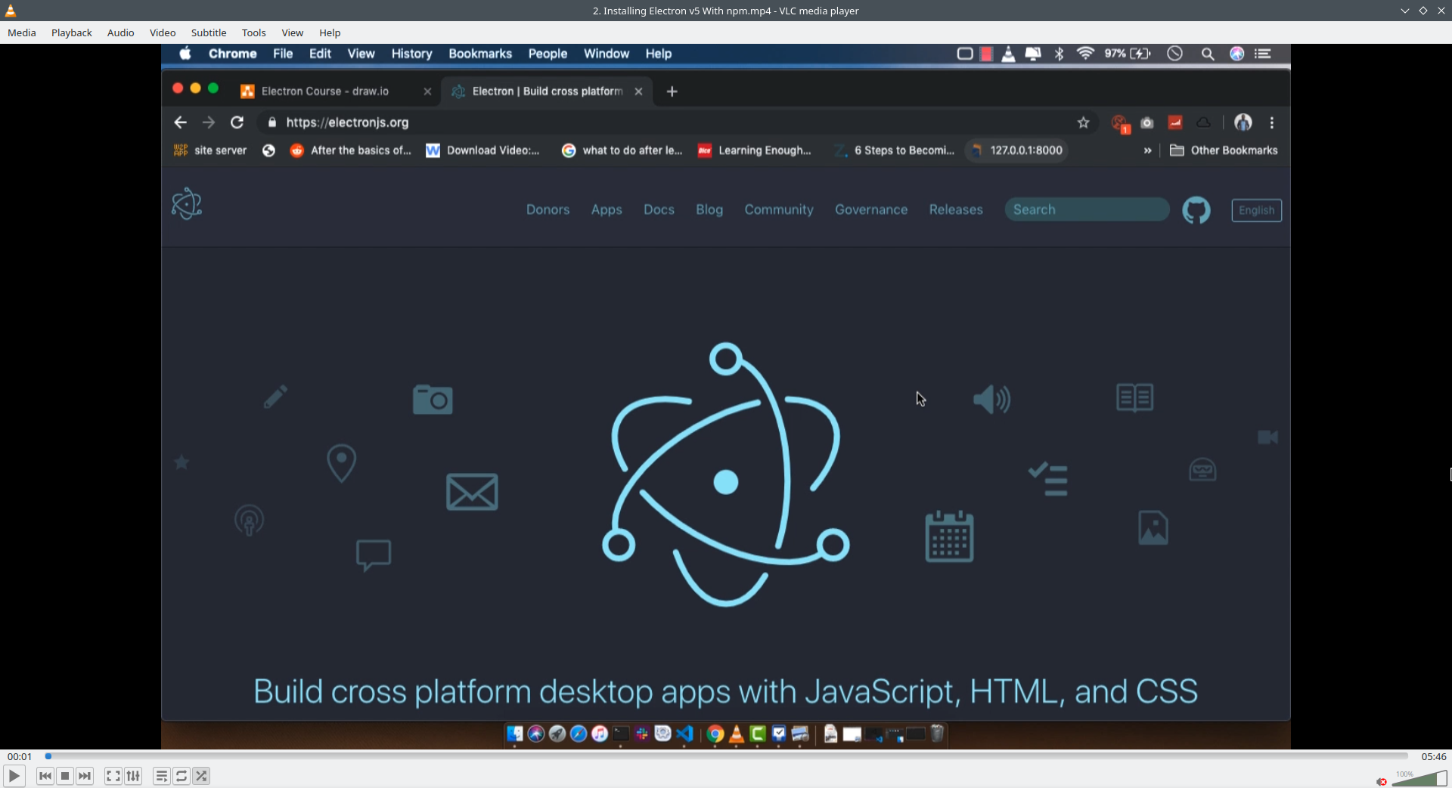Click the Chrome icon in the macOS dock
The height and width of the screenshot is (788, 1452).
pos(715,734)
